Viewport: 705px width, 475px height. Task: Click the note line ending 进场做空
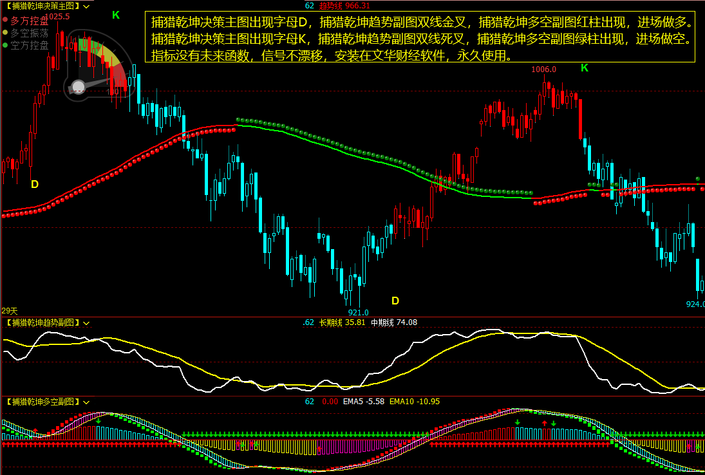(421, 39)
